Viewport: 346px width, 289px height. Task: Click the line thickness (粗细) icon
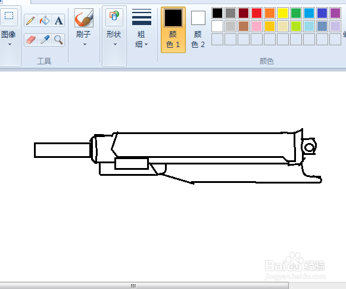point(142,17)
